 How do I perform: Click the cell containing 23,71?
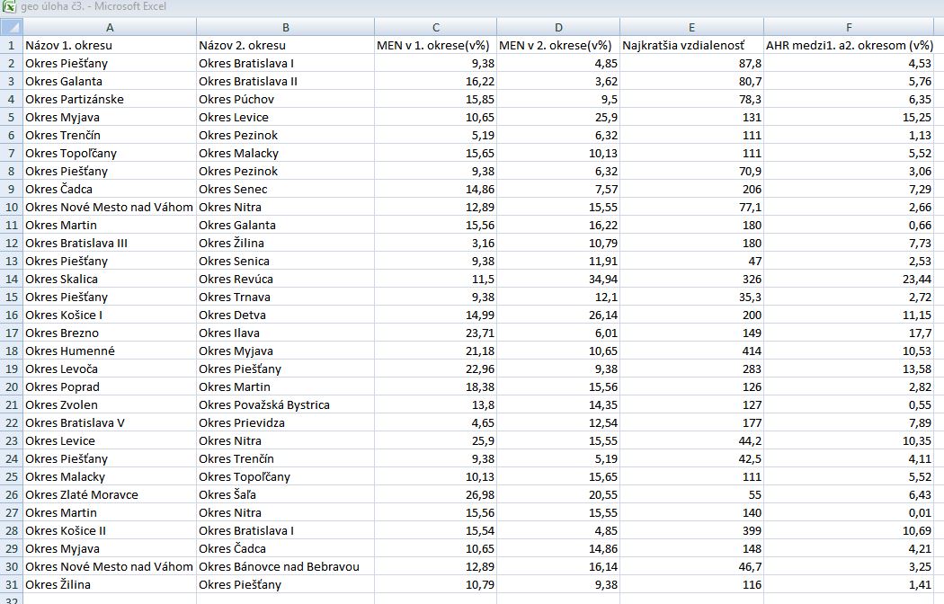(x=436, y=333)
